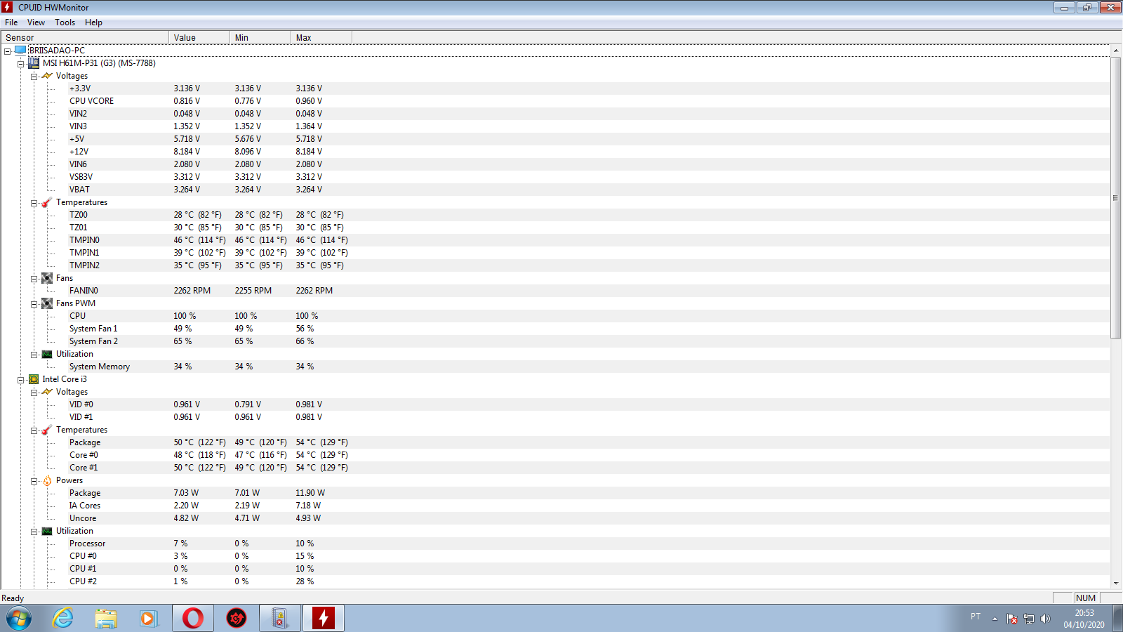Collapse the Powers node
Image resolution: width=1123 pixels, height=632 pixels.
click(x=34, y=481)
